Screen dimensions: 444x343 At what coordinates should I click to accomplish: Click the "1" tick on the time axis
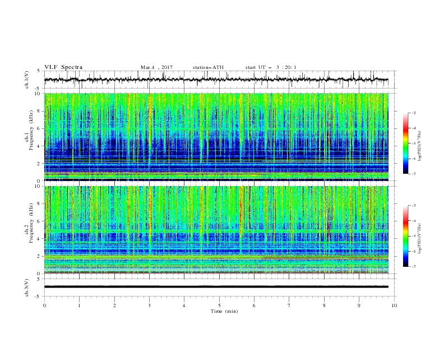click(x=80, y=305)
